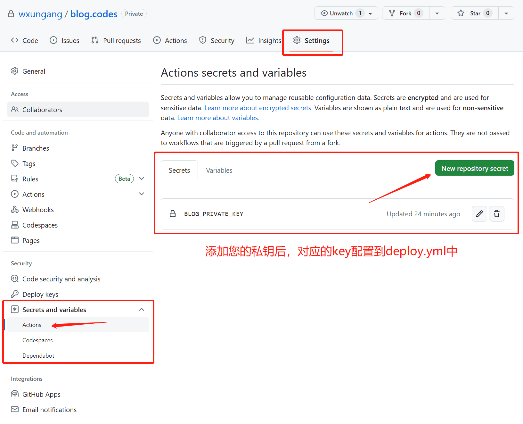The height and width of the screenshot is (424, 523).
Task: Select the Secrets tab
Action: pyautogui.click(x=179, y=170)
